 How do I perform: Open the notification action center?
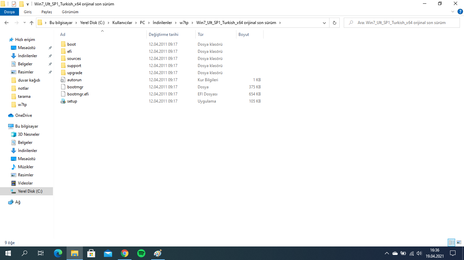tap(452, 253)
